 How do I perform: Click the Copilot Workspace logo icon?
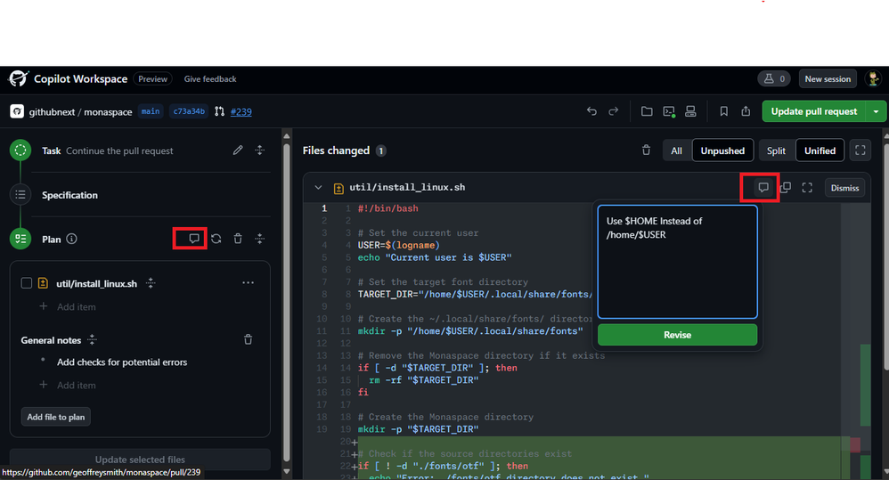click(18, 78)
